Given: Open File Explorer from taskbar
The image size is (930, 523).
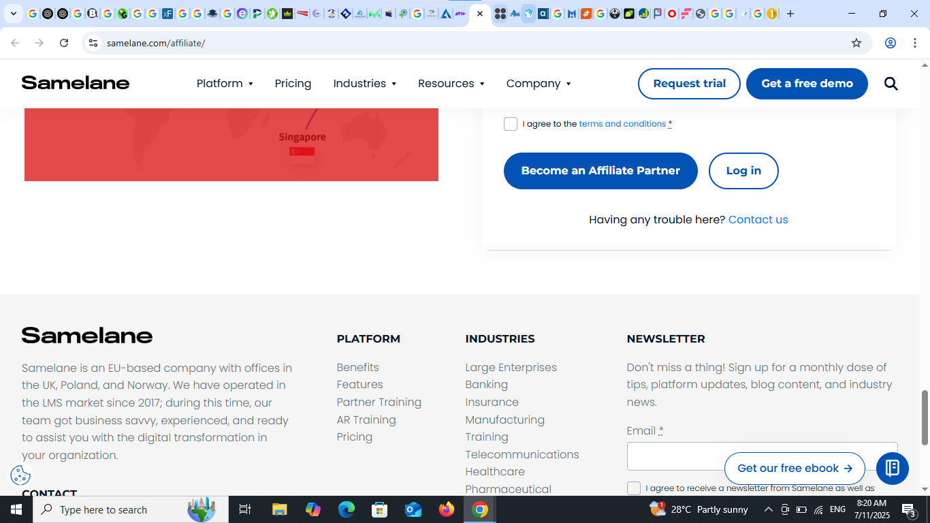Looking at the screenshot, I should (279, 509).
